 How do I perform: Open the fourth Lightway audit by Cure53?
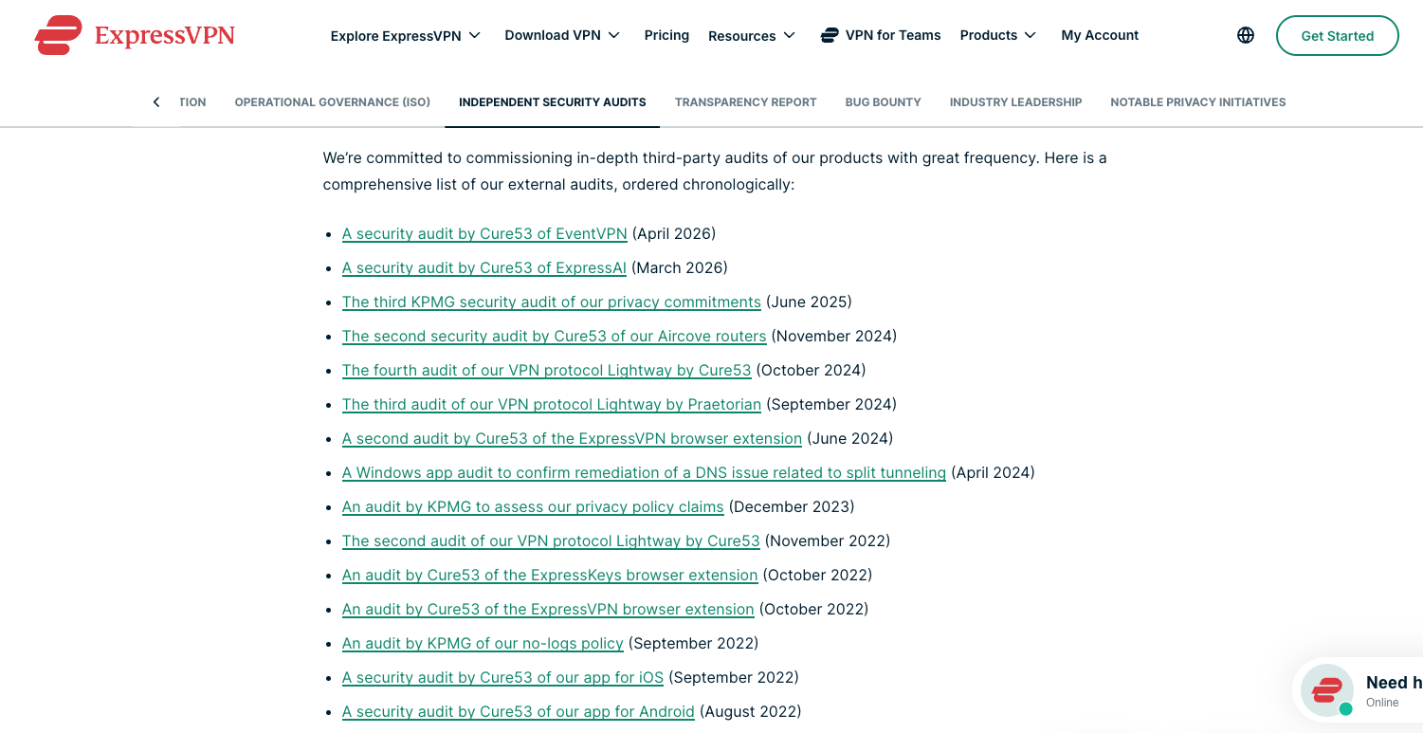(547, 370)
